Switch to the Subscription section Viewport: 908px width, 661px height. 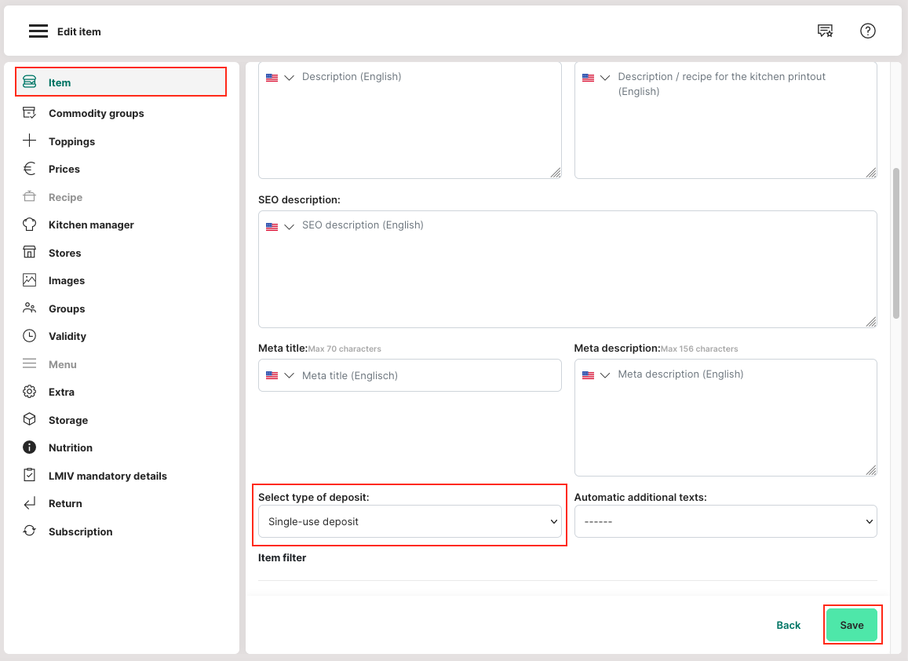pos(80,531)
